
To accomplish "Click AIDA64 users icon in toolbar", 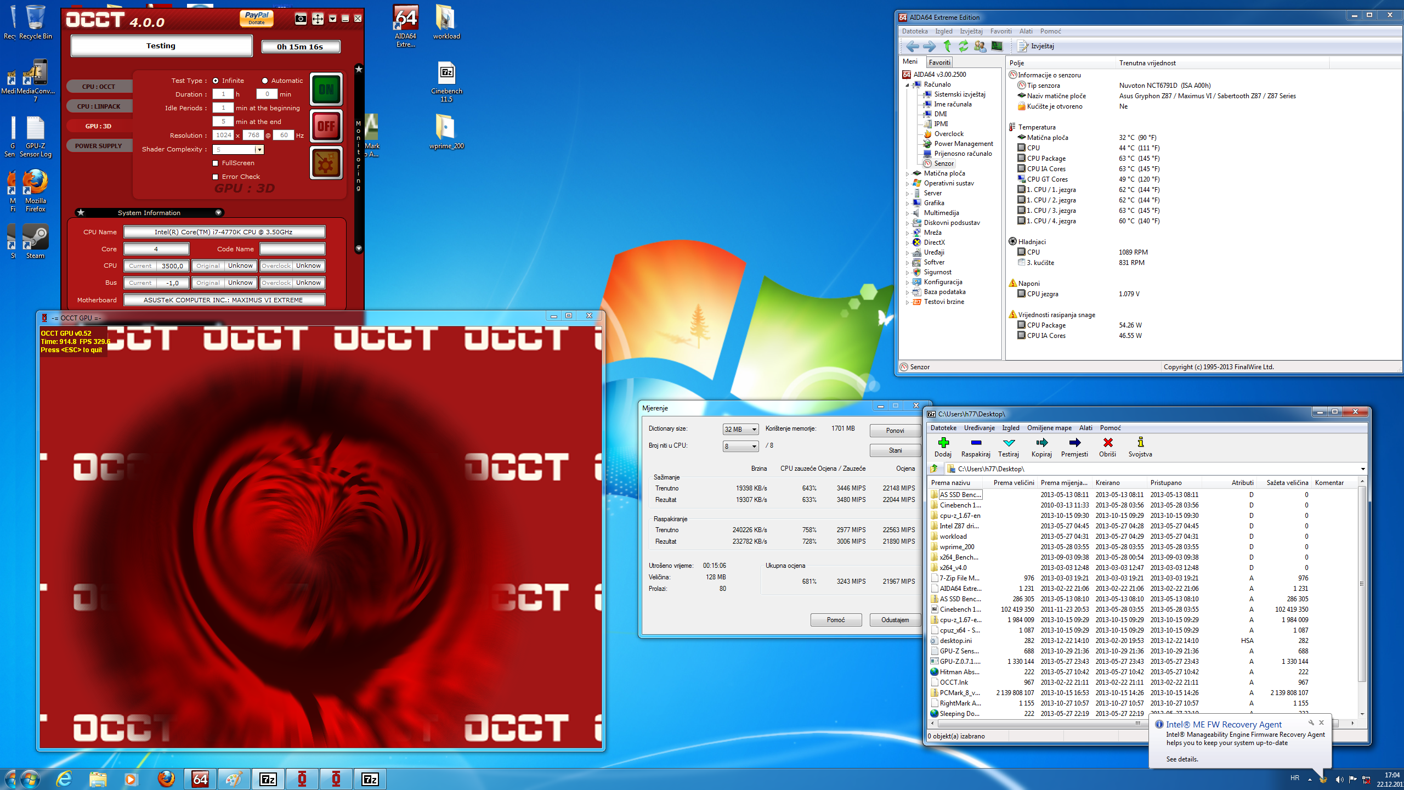I will coord(980,46).
